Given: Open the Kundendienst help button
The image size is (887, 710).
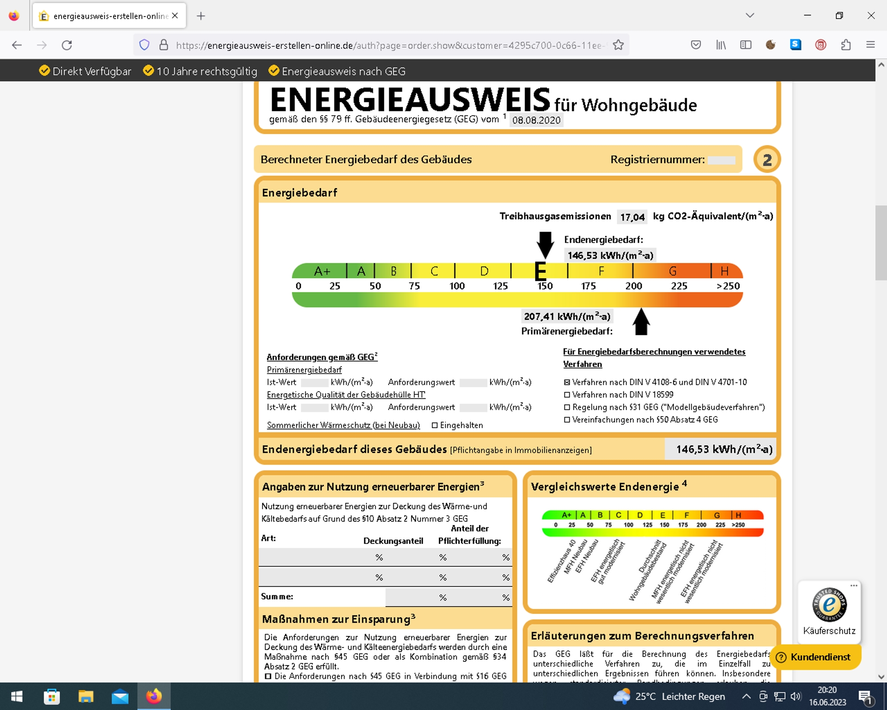Looking at the screenshot, I should (x=814, y=657).
